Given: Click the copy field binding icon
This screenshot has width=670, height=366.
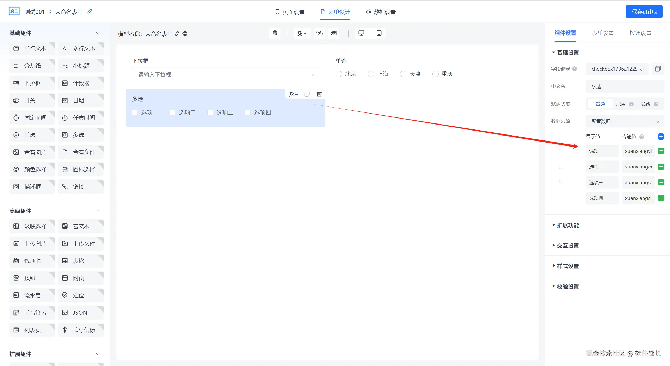Looking at the screenshot, I should click(658, 69).
